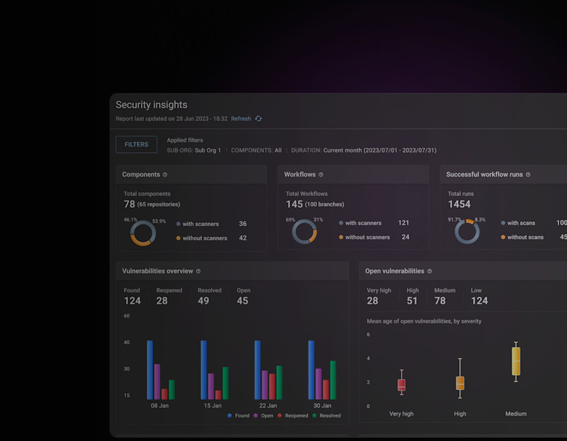Viewport: 567px width, 441px height.
Task: Click the blue Found bar for 08 Jan
Action: click(x=150, y=370)
